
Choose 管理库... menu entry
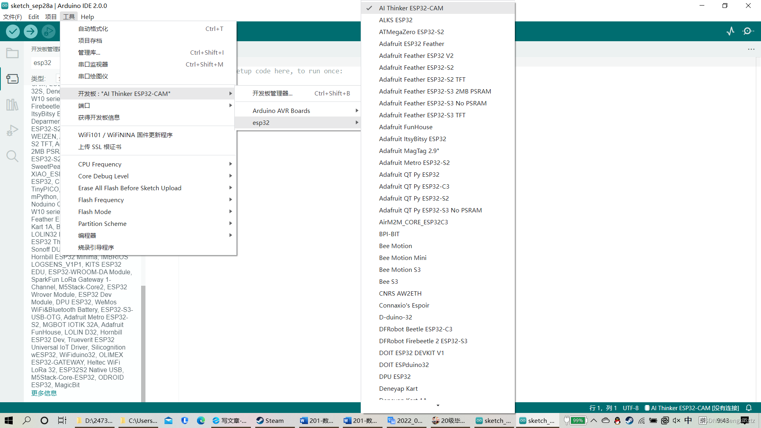(149, 52)
